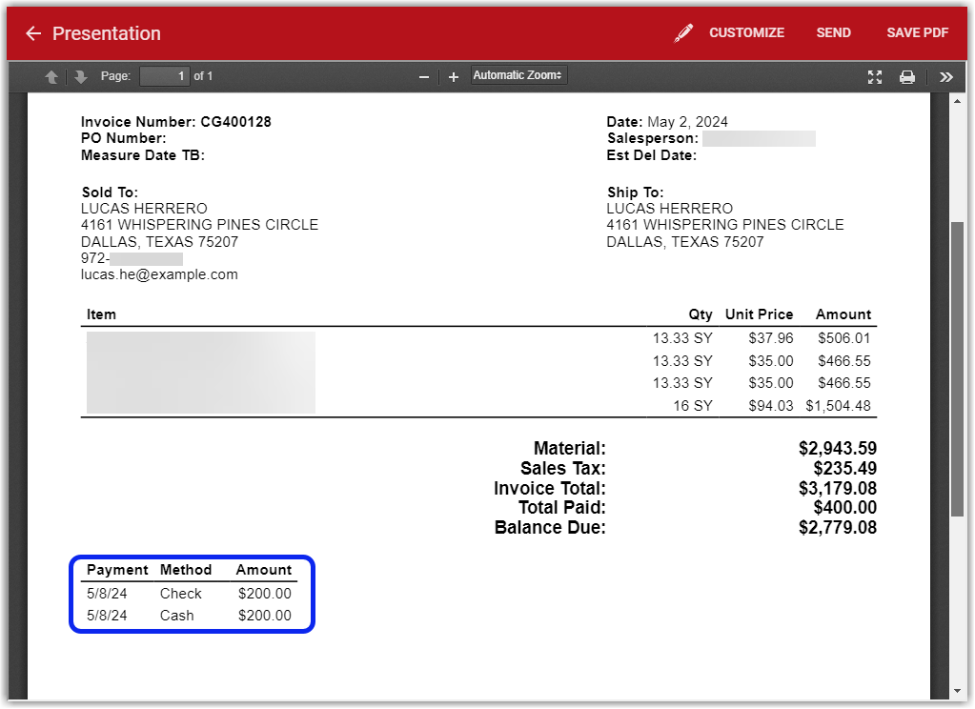Click the Cash payment method row
Screen dimensions: 975x709
pyautogui.click(x=189, y=616)
